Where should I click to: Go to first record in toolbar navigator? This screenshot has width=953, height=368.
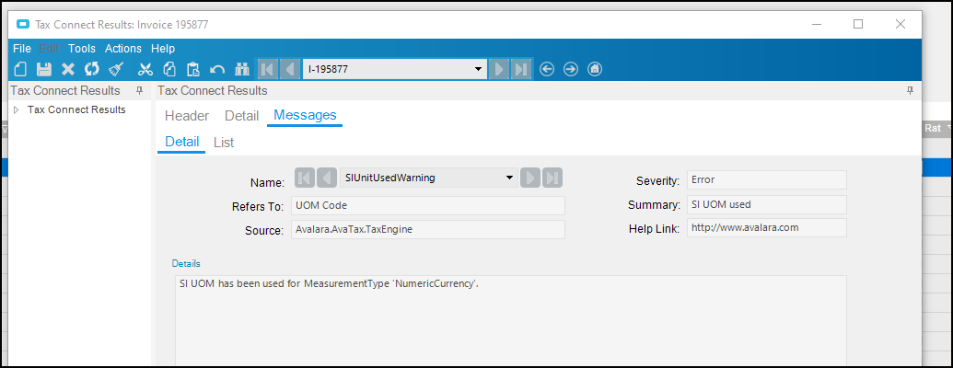tap(267, 69)
